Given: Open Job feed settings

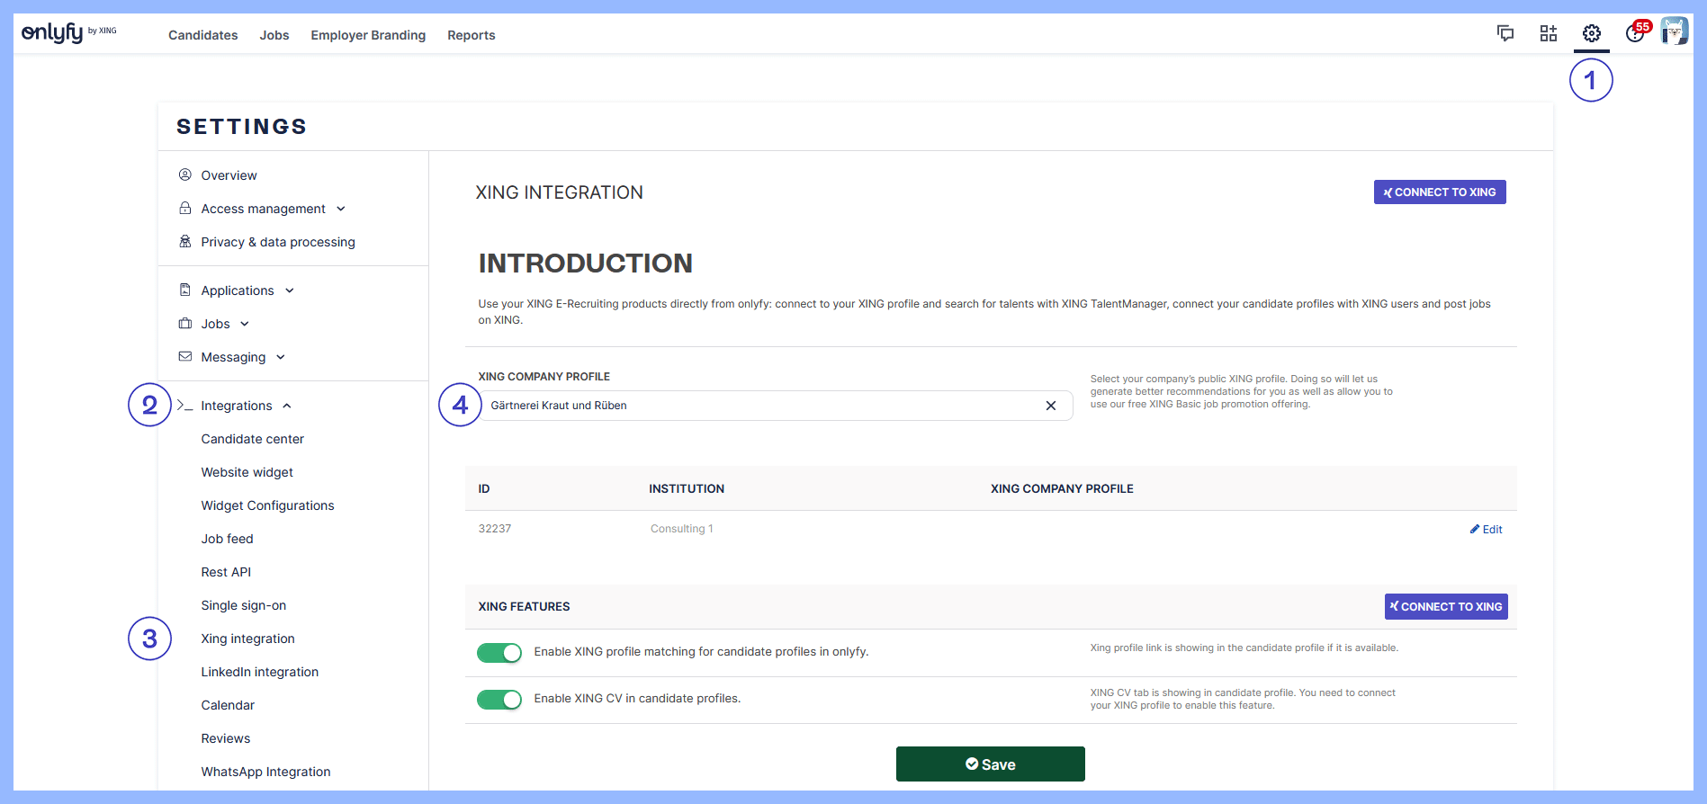Looking at the screenshot, I should [228, 539].
